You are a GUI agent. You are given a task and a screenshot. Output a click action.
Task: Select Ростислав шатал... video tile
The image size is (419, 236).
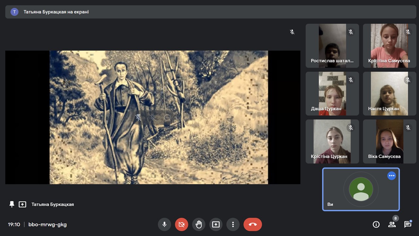332,46
